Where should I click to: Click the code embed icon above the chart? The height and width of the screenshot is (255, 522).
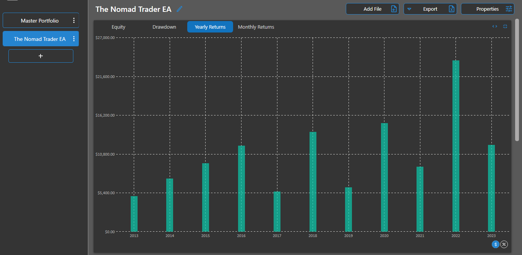coord(494,26)
